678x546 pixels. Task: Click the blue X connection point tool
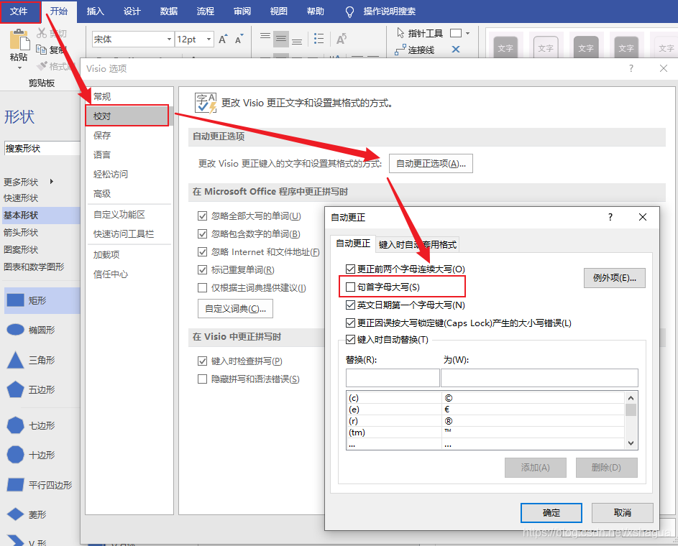click(456, 50)
